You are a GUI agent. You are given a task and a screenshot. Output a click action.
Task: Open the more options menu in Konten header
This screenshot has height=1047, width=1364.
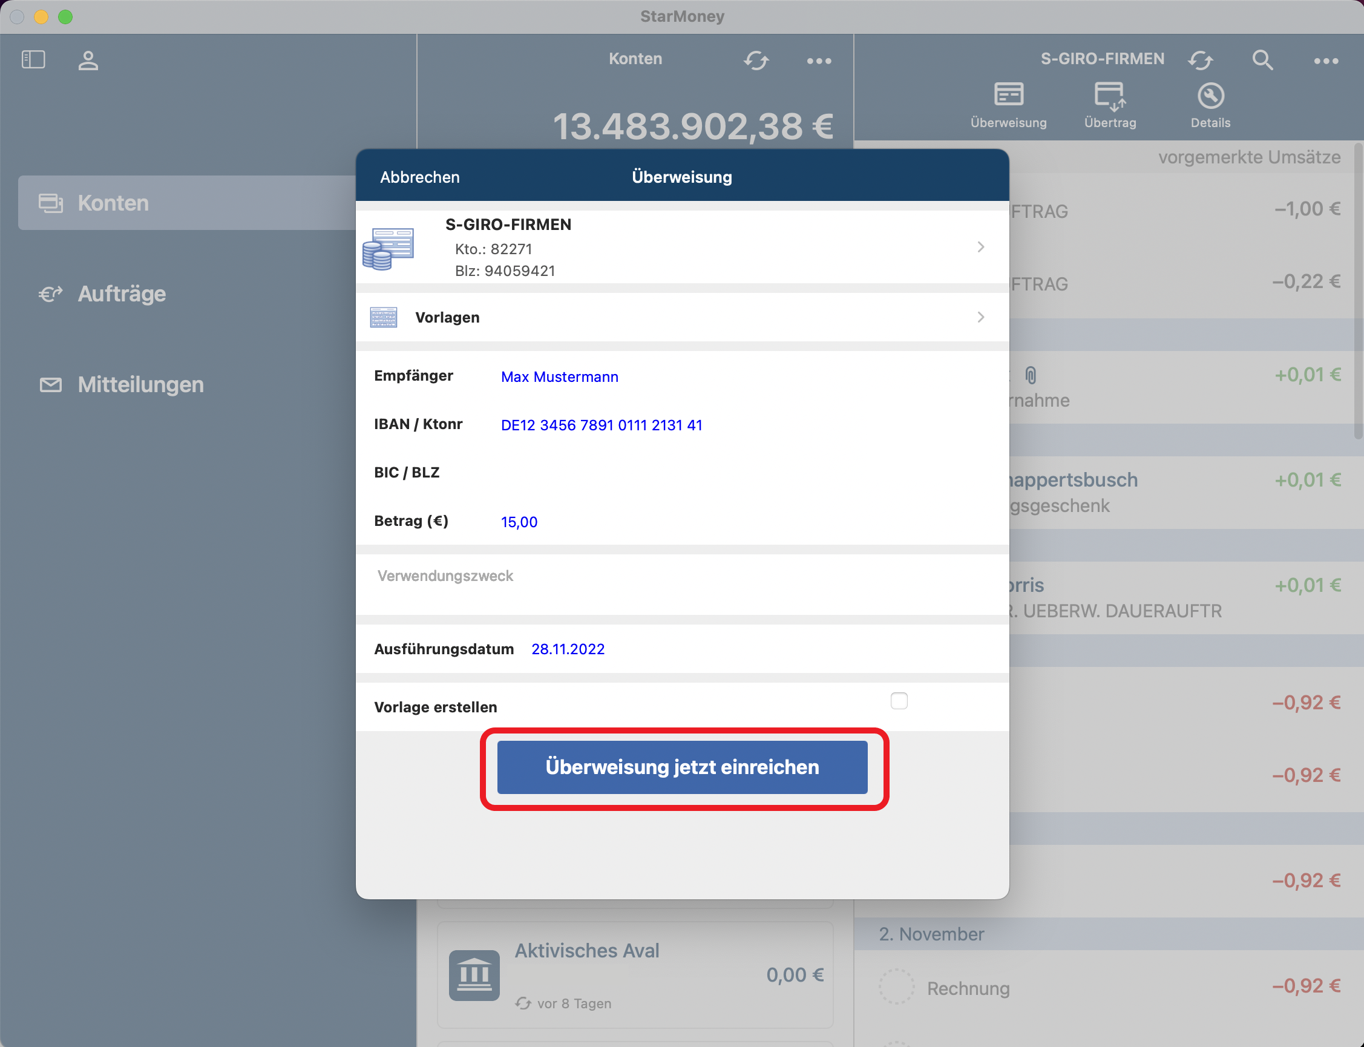click(x=818, y=60)
